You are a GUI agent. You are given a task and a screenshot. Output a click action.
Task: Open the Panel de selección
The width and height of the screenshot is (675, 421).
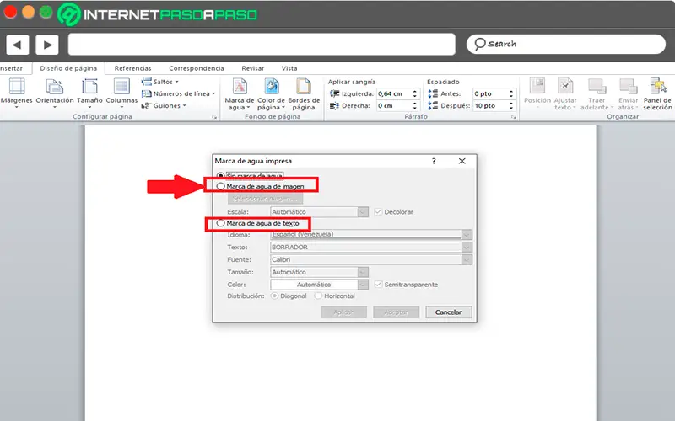pos(658,94)
